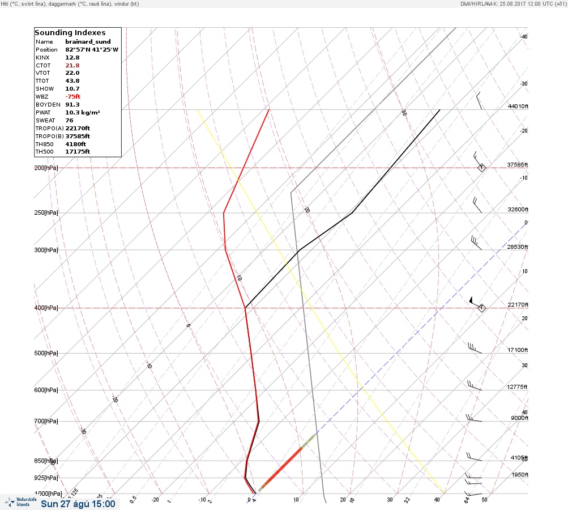Image resolution: width=568 pixels, height=510 pixels.
Task: Click the 400[hPa] pressure label
Action: [46, 308]
